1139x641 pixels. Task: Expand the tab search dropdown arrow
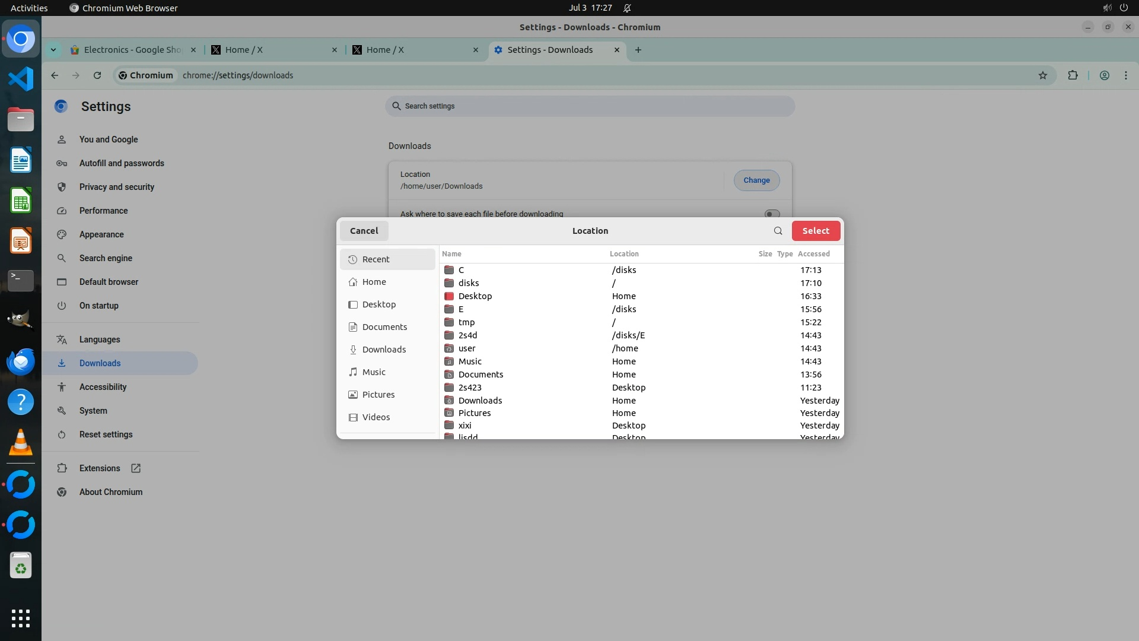[x=53, y=50]
